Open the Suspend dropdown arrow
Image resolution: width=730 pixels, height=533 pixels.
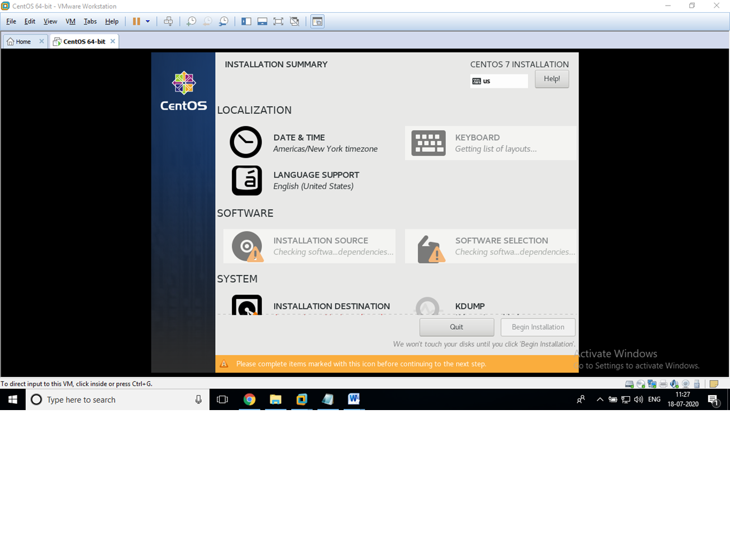(x=148, y=21)
